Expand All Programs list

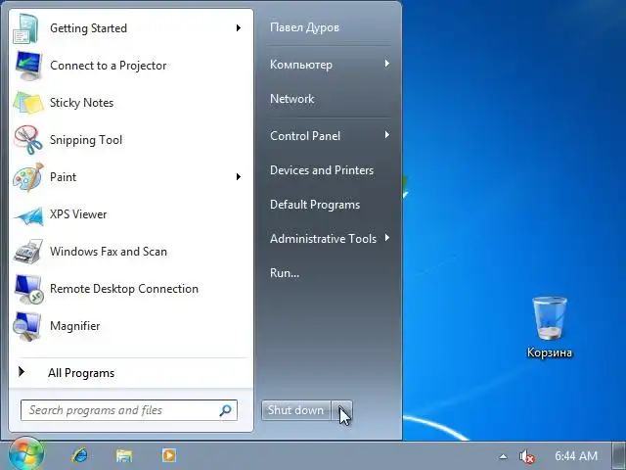[81, 373]
